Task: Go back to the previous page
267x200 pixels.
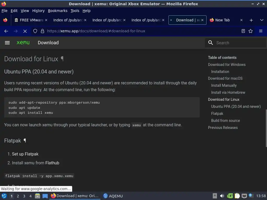Action: pyautogui.click(x=6, y=31)
